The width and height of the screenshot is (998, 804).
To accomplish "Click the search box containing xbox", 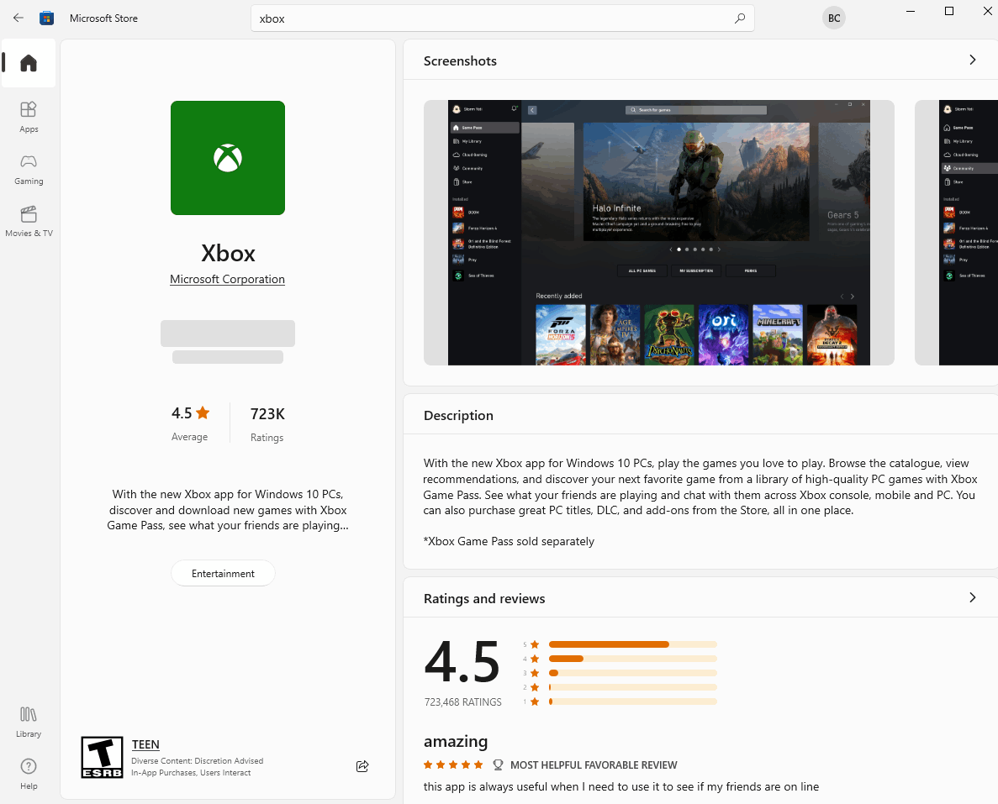I will click(x=502, y=18).
